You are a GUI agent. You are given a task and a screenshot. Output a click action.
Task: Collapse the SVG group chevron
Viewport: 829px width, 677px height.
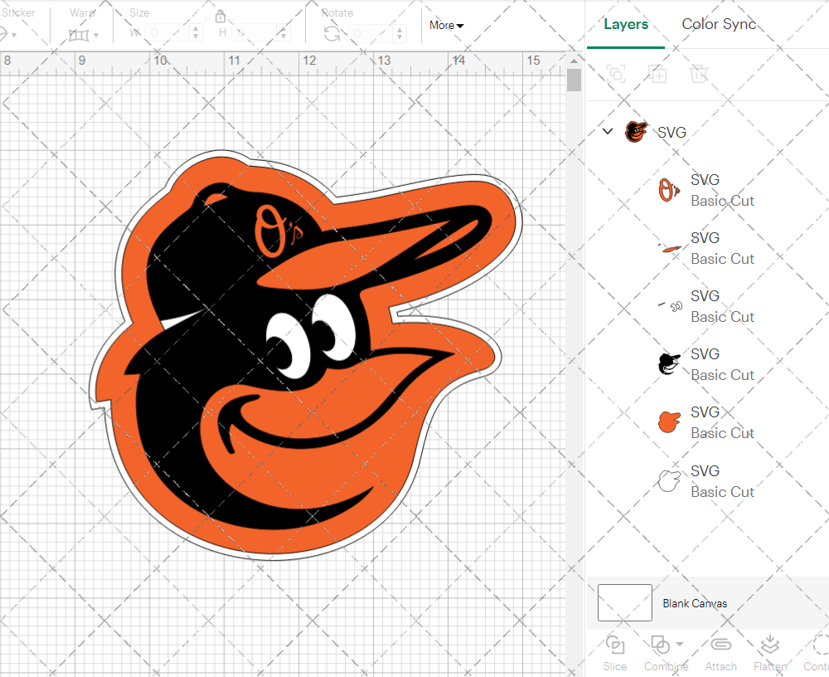608,131
